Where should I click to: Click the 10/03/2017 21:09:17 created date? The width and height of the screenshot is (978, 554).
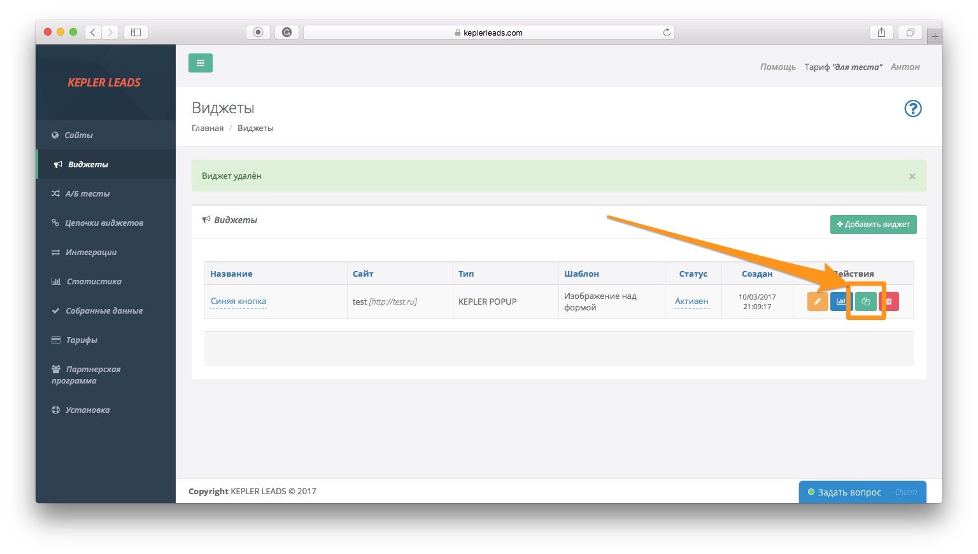pyautogui.click(x=757, y=301)
